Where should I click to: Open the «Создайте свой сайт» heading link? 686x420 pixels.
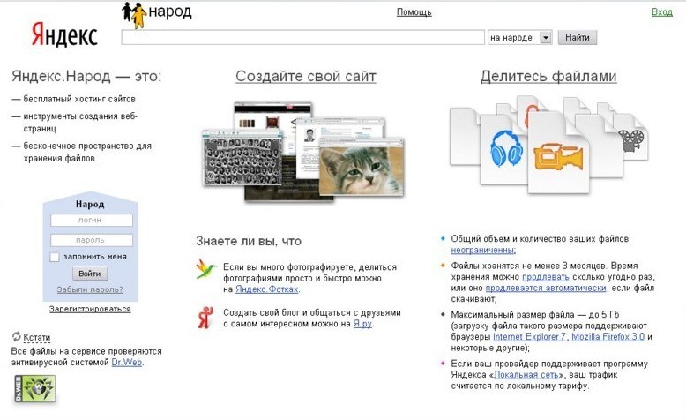tap(306, 76)
